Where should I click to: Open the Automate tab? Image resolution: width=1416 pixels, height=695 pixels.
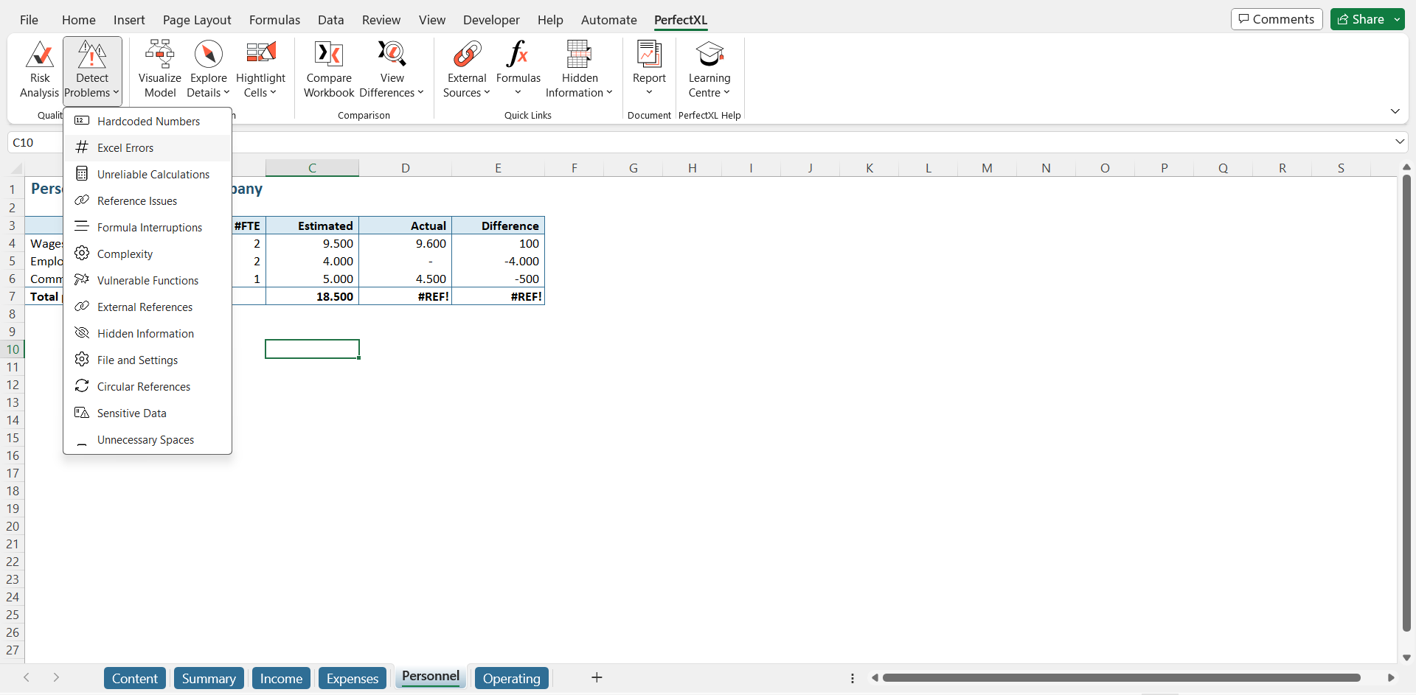[609, 20]
